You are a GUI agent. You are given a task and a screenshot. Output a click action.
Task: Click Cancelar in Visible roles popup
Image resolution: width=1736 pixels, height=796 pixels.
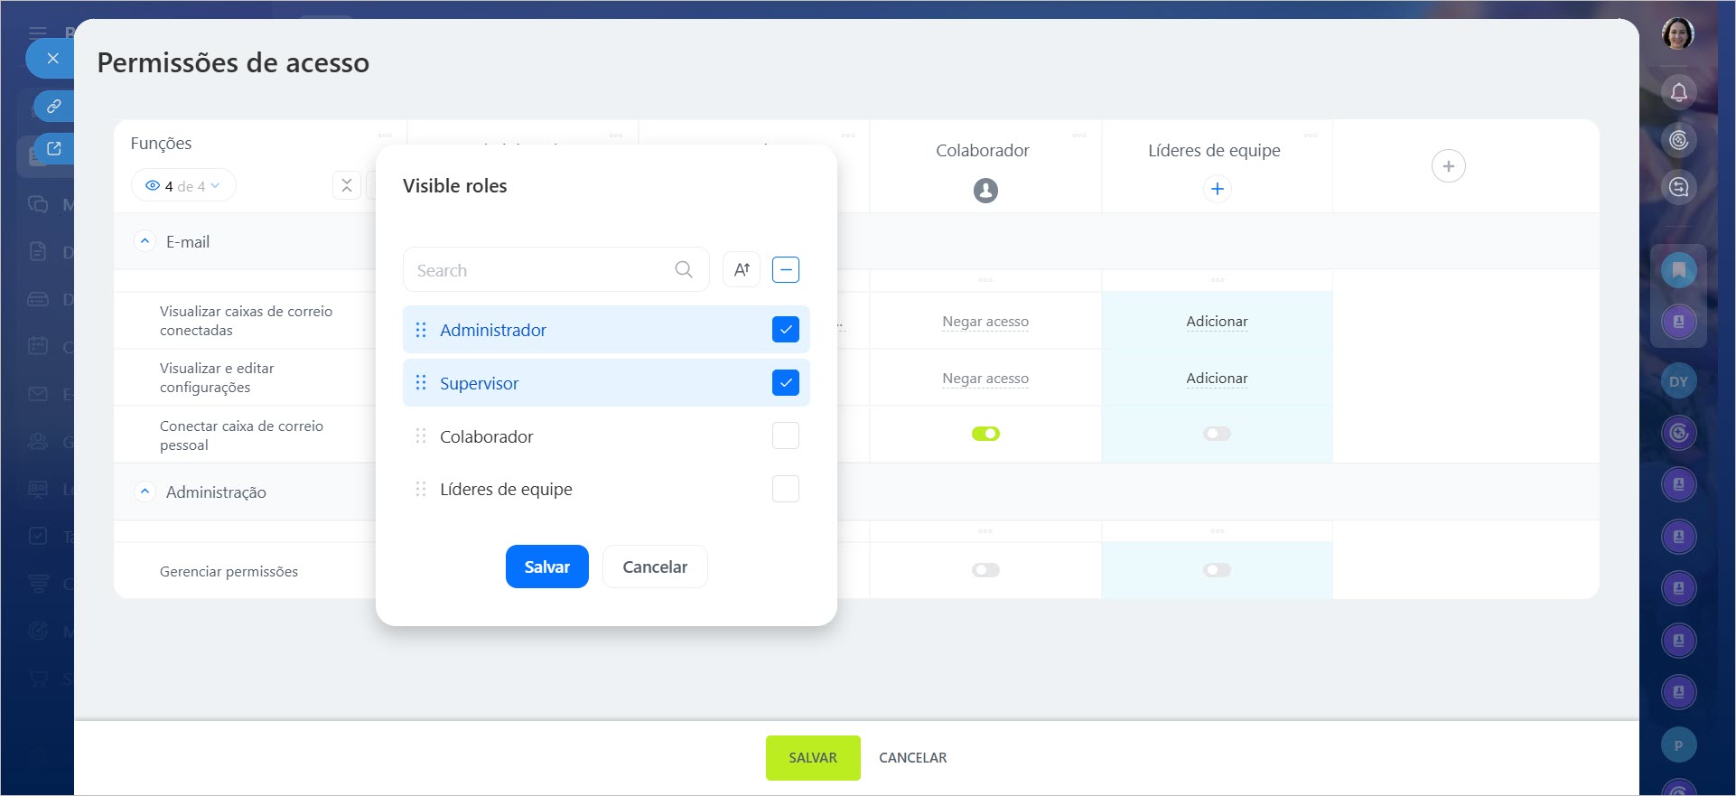(655, 567)
